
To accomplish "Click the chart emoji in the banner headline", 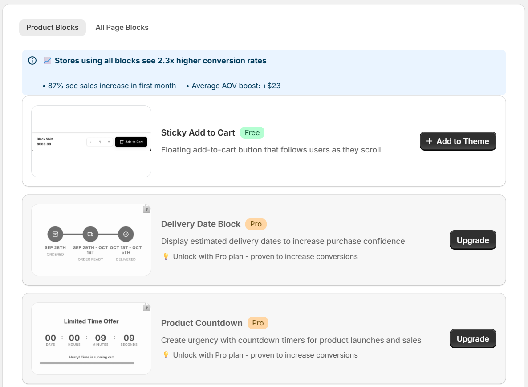I will (x=47, y=61).
